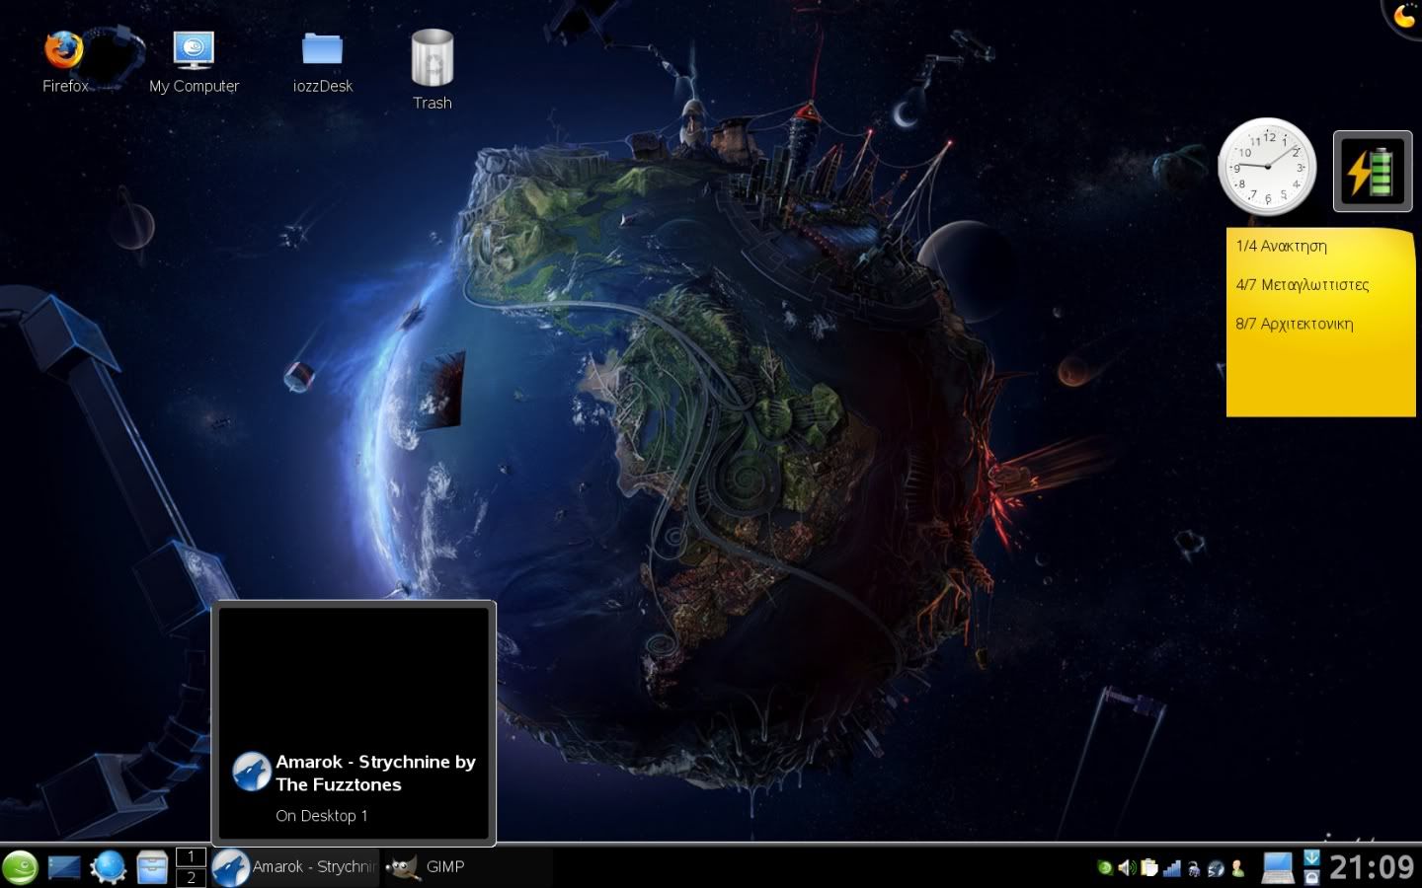Image resolution: width=1422 pixels, height=888 pixels.
Task: Click the 21:09 digital clock
Action: [x=1372, y=868]
